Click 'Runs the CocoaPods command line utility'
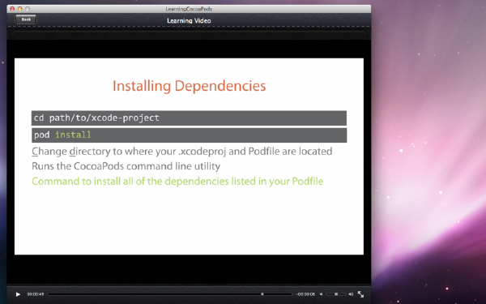486x304 pixels. pyautogui.click(x=126, y=166)
